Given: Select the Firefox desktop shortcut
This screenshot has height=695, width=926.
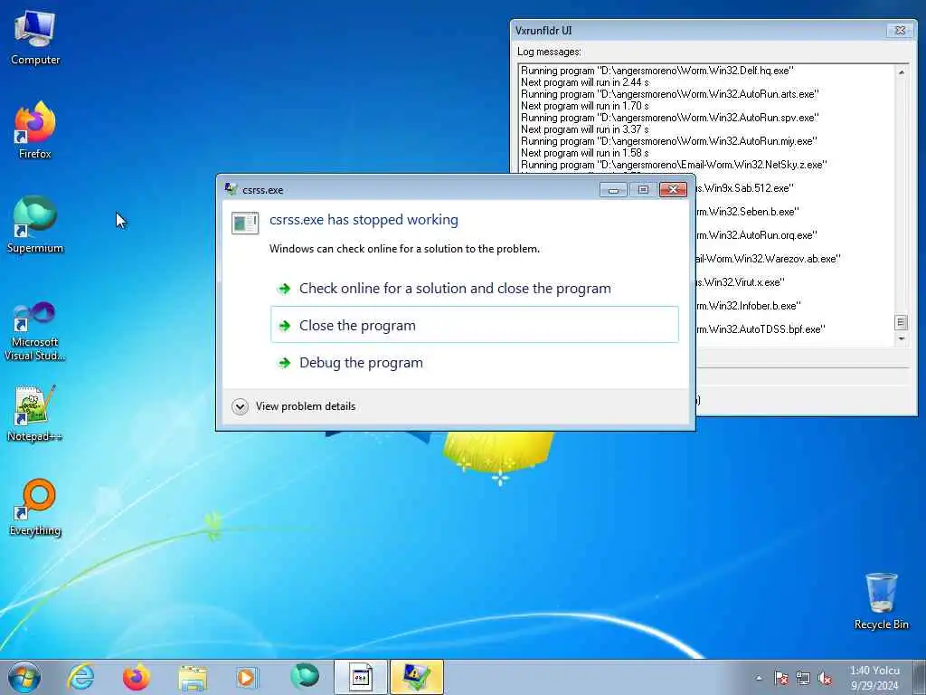Looking at the screenshot, I should click(35, 130).
